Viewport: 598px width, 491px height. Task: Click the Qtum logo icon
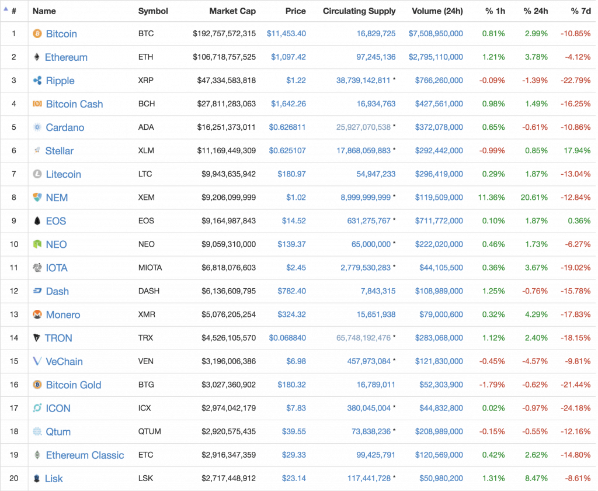click(37, 431)
